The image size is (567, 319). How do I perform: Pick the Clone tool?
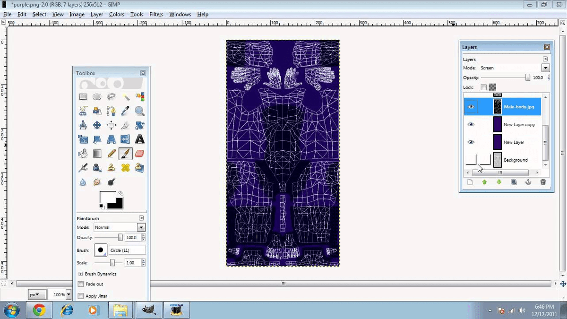click(112, 168)
